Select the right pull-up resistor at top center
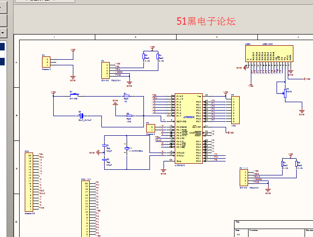313x237 pixels. click(158, 56)
